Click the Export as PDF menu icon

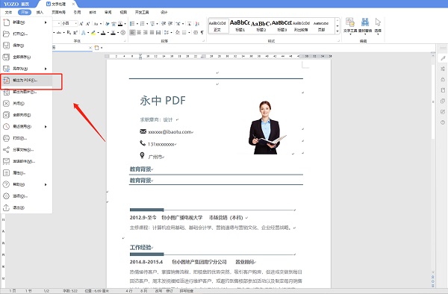[6, 80]
